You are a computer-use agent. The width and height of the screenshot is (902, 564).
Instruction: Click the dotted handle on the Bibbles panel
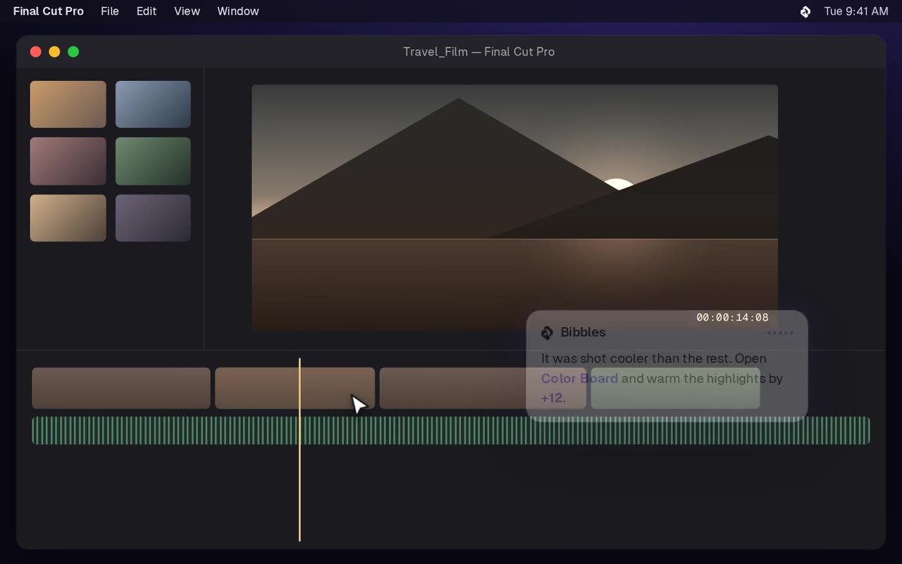click(x=780, y=333)
